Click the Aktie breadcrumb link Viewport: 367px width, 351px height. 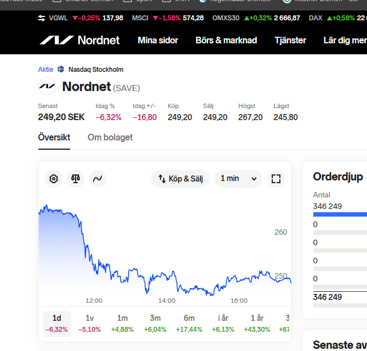45,70
